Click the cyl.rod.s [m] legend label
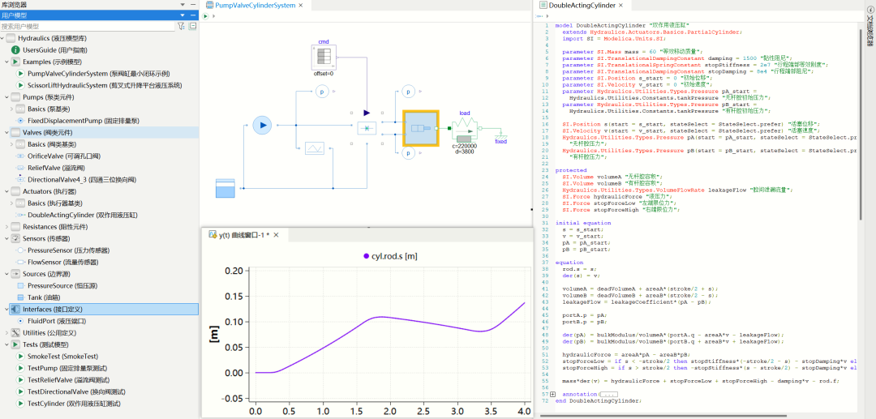 point(395,256)
